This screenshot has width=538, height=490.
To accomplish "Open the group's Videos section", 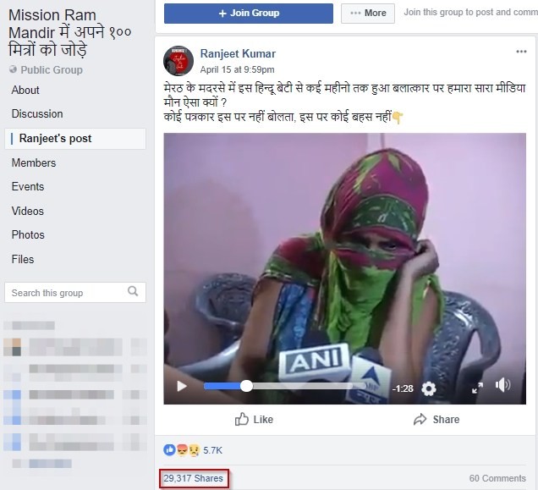I will click(x=27, y=211).
